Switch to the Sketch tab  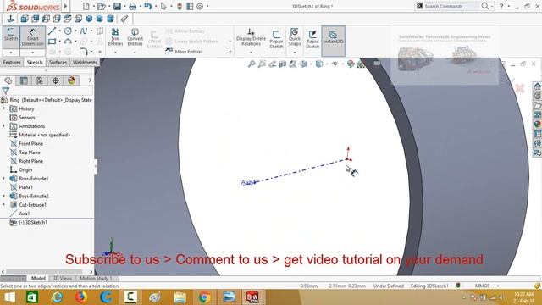[x=35, y=62]
